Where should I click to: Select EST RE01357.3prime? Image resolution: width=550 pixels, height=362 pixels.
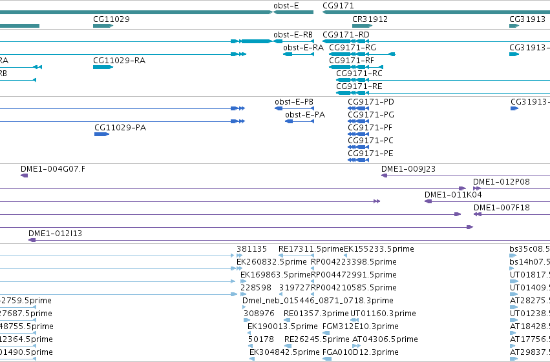pyautogui.click(x=317, y=314)
